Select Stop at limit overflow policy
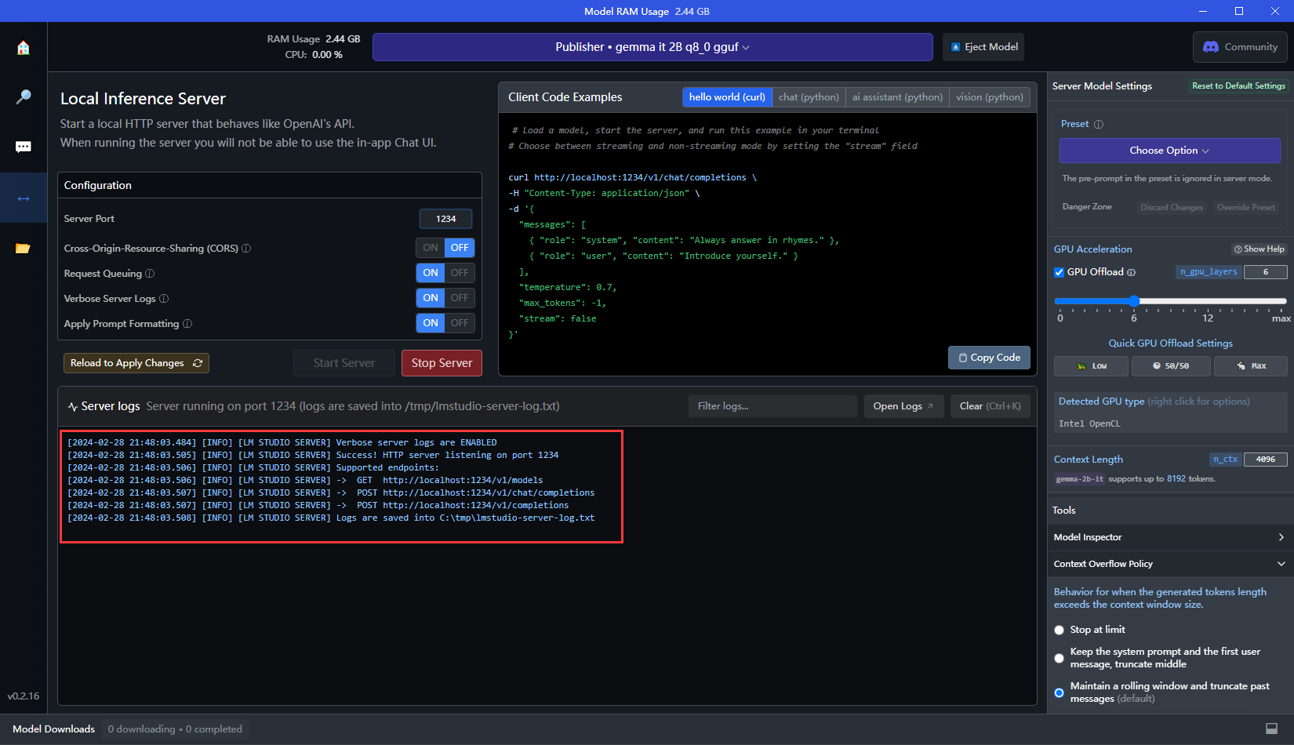The height and width of the screenshot is (745, 1294). coord(1060,631)
